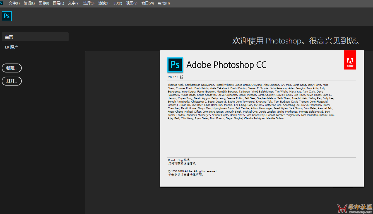Switch to the LR 照片 section
373x214 pixels.
(12, 47)
